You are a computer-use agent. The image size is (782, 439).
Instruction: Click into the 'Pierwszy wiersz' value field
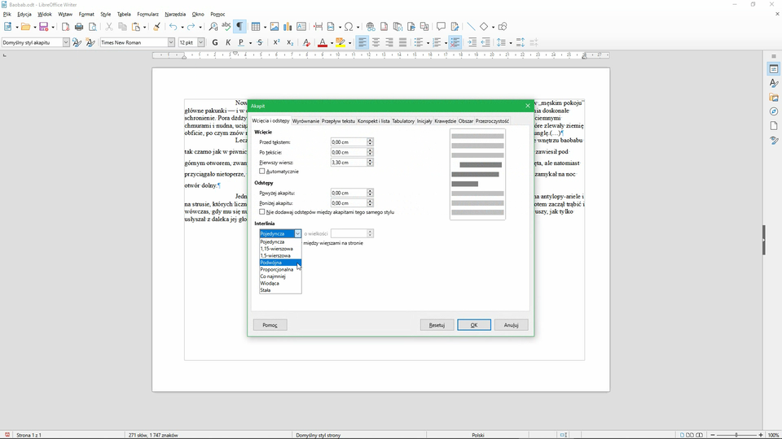[348, 163]
